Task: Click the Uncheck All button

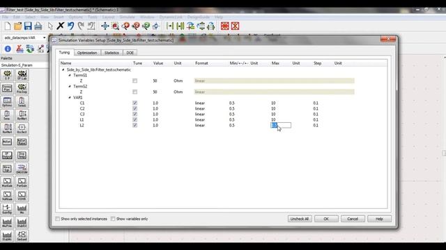Action: [300, 219]
